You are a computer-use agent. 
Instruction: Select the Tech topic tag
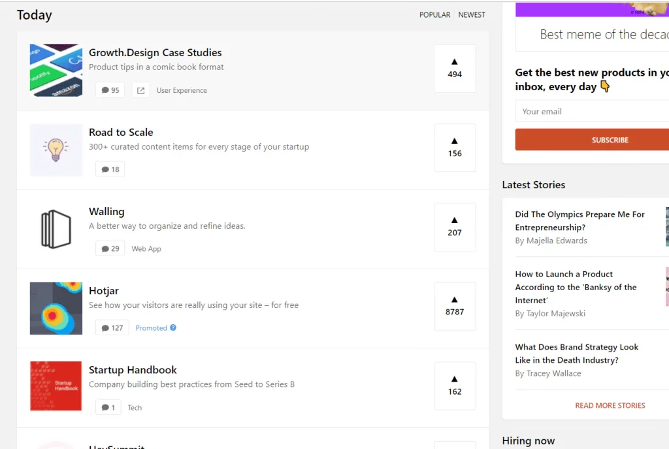point(135,408)
